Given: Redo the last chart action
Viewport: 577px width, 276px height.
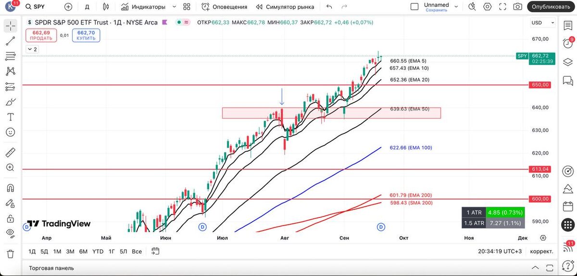Looking at the screenshot, I should 344,7.
